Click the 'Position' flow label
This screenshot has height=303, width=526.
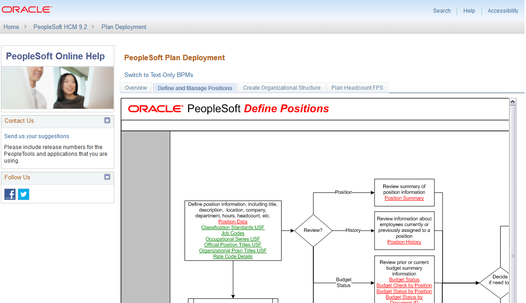point(344,192)
